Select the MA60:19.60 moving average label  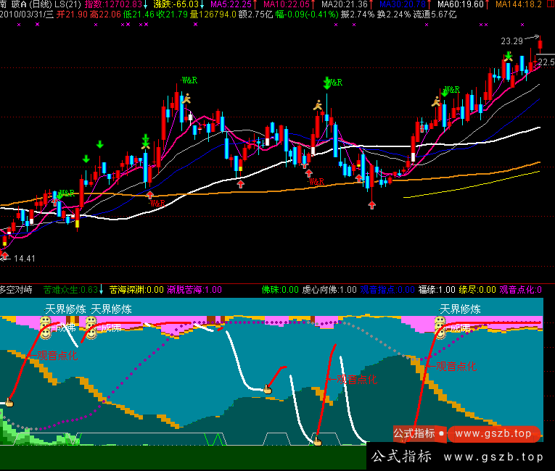pos(464,4)
